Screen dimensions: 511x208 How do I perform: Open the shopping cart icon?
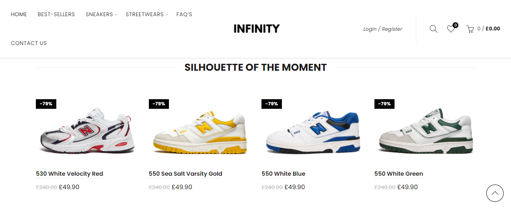click(x=470, y=29)
